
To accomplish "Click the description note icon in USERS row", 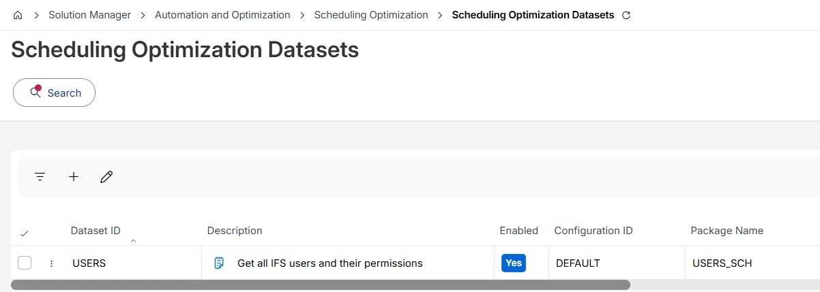I will coord(219,263).
